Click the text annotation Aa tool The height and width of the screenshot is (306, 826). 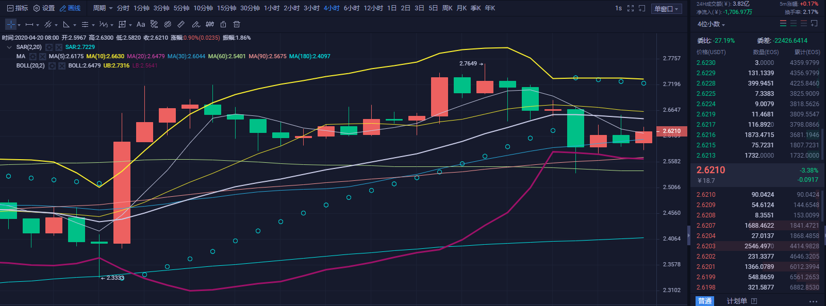pyautogui.click(x=141, y=24)
